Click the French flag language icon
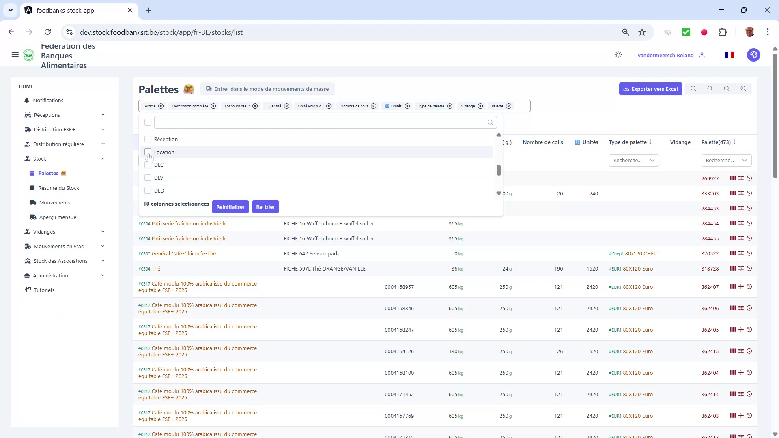 click(729, 55)
